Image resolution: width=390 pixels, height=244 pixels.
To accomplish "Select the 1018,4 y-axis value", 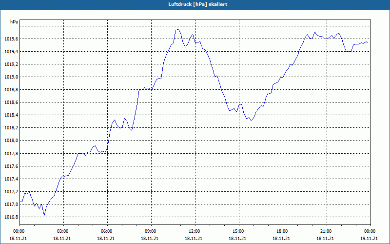I will tap(11, 115).
